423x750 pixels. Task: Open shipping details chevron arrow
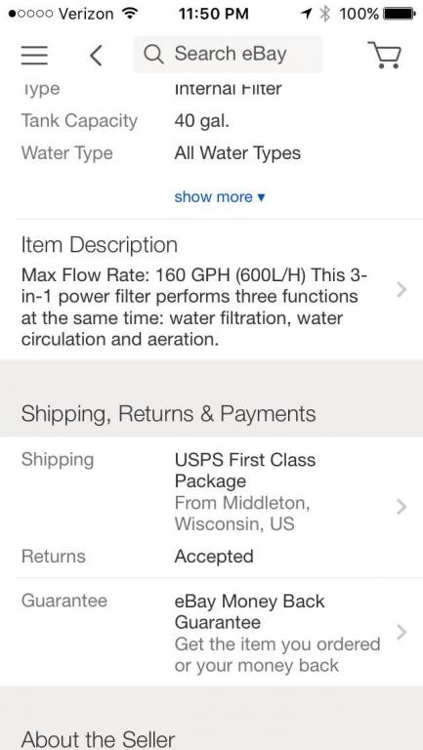click(402, 507)
